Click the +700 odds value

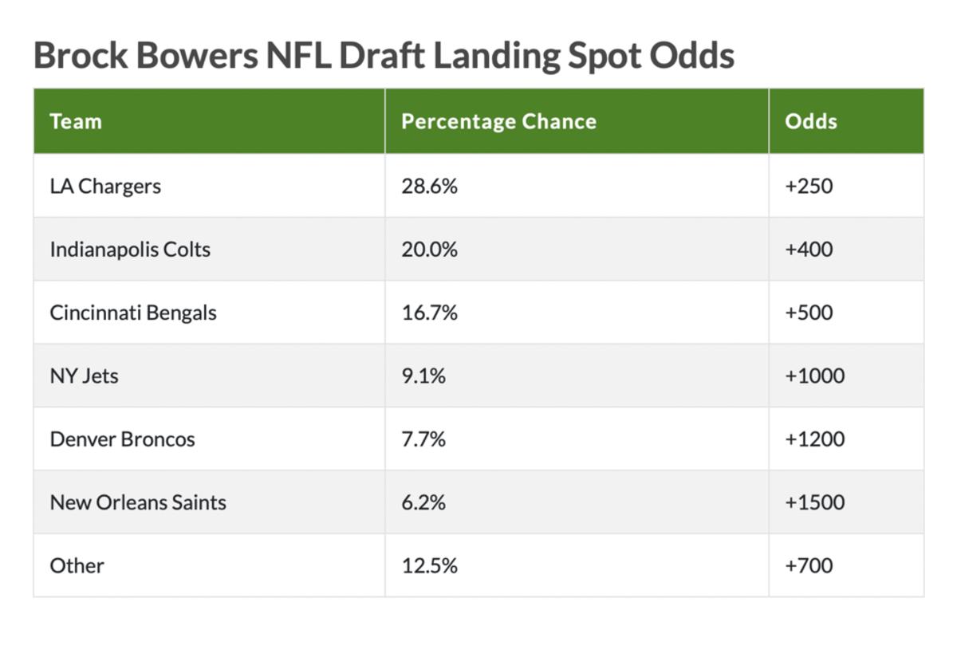[809, 565]
